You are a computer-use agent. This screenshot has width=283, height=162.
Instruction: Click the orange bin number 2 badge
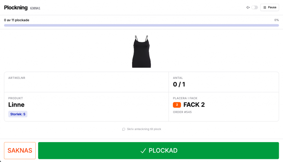pos(177,105)
